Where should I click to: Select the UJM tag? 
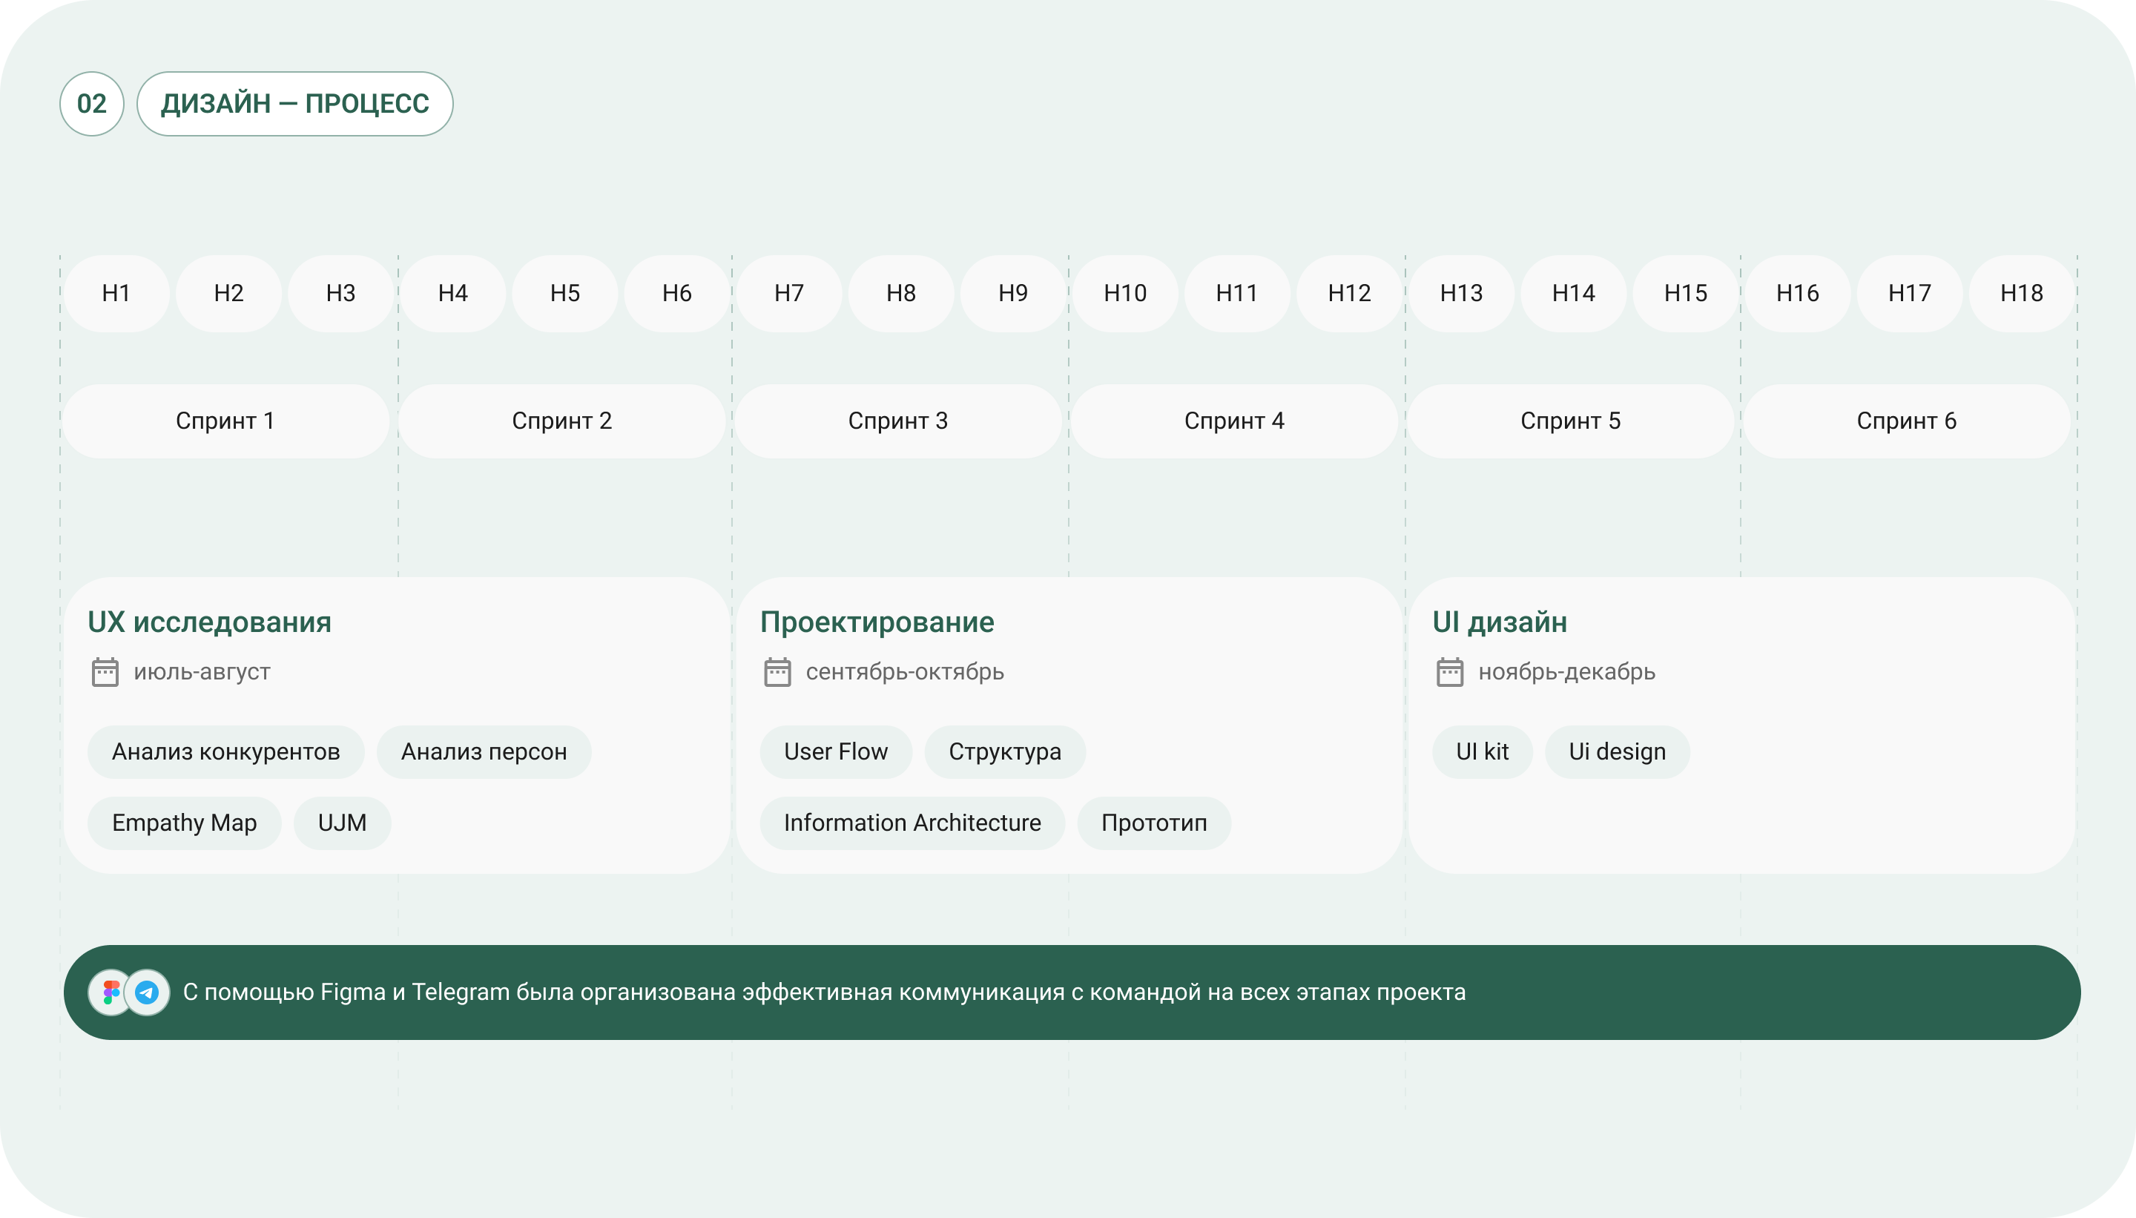[342, 823]
